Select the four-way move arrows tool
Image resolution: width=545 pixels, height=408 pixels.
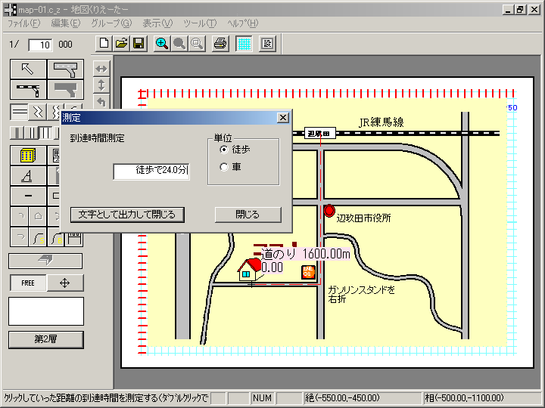[65, 283]
